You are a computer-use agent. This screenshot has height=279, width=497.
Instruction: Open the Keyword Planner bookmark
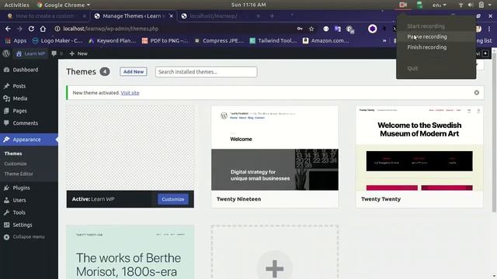click(112, 40)
